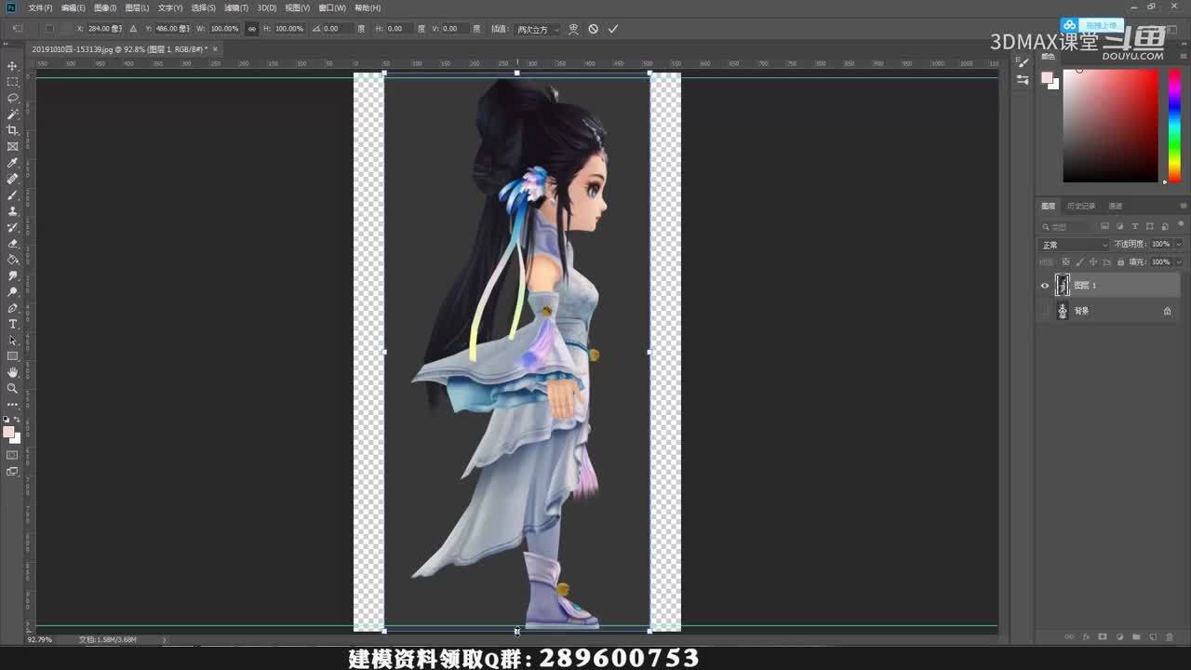The height and width of the screenshot is (670, 1191).
Task: Toggle type layer filter icon
Action: [1135, 226]
